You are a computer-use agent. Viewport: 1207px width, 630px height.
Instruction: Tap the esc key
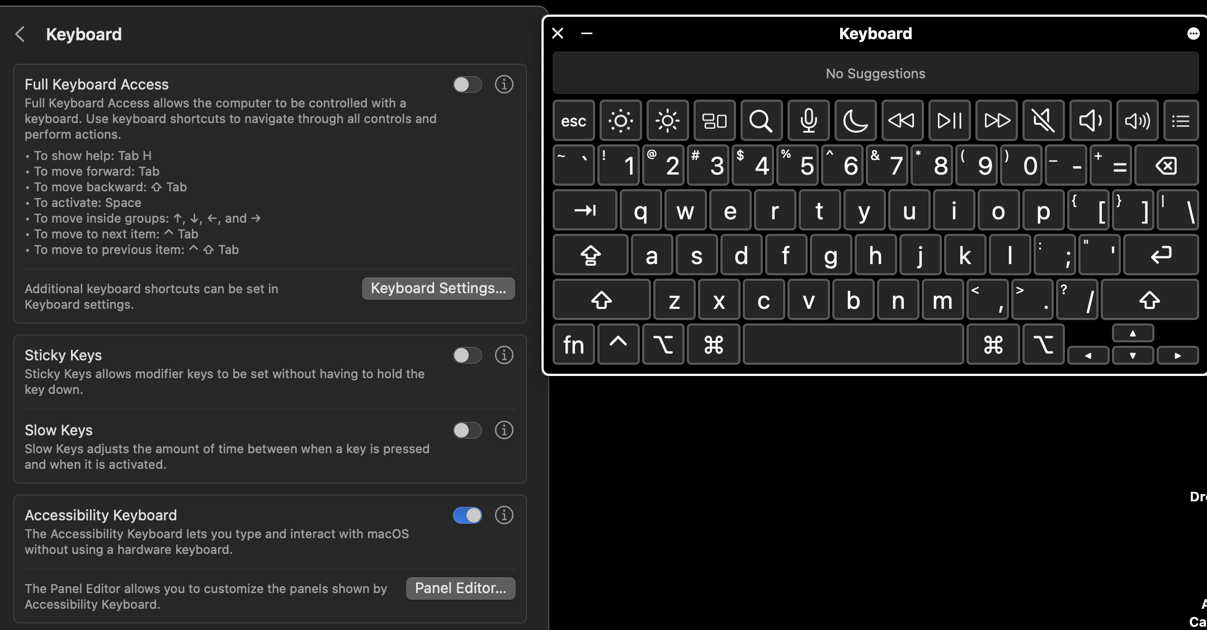[573, 120]
